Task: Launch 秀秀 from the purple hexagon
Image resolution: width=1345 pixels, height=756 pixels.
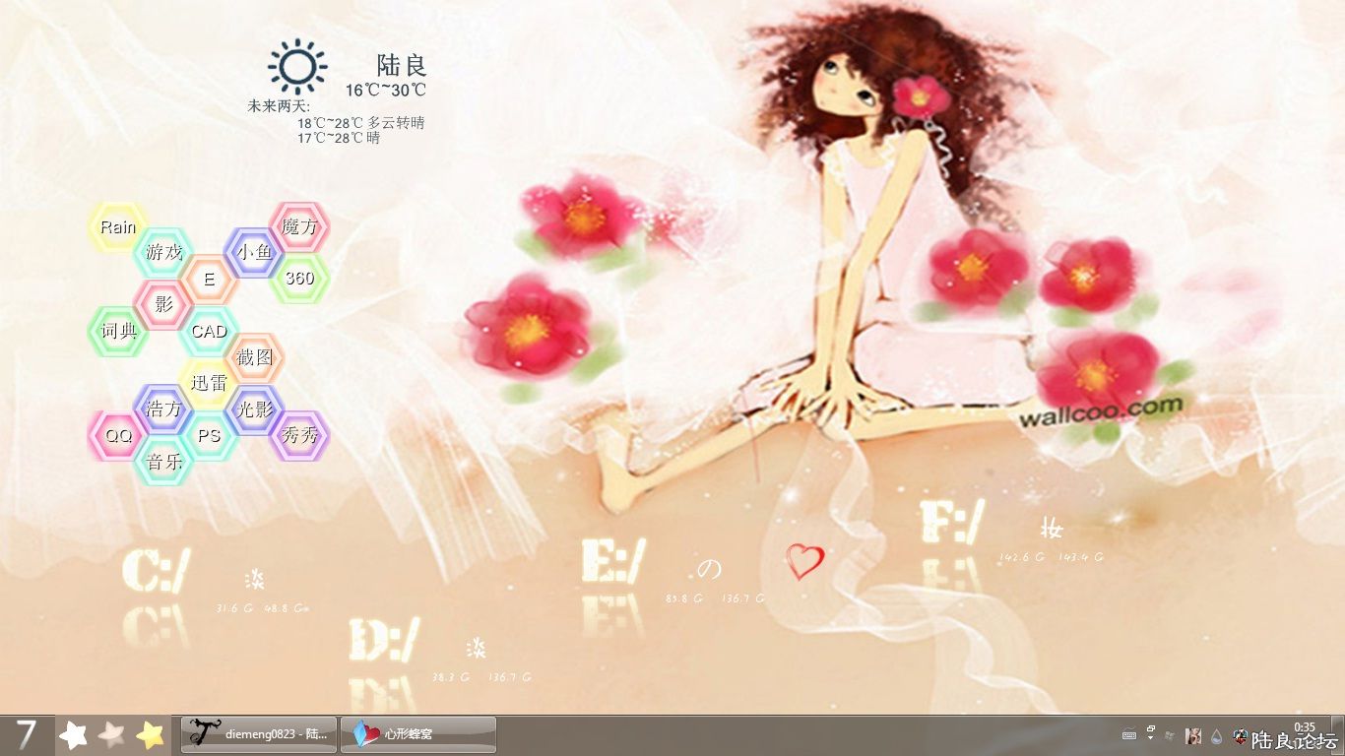Action: click(x=299, y=435)
